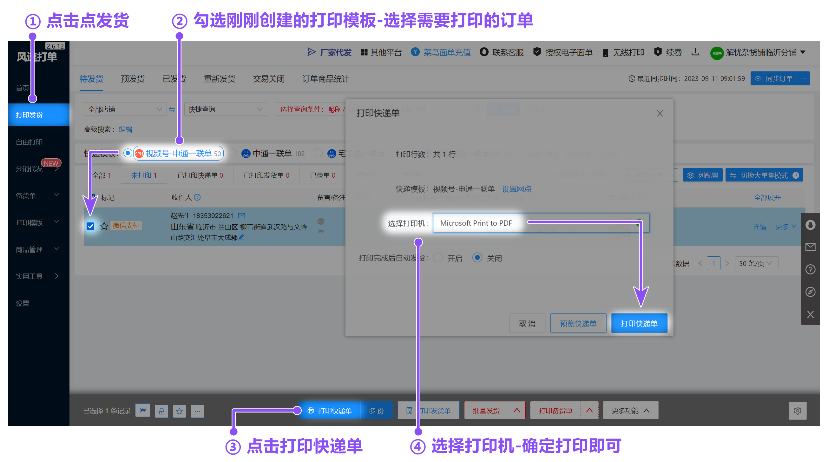Close the right floating sidebar with X
828x462 pixels.
tap(810, 314)
